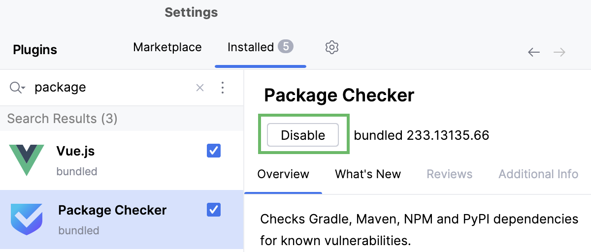591x252 pixels.
Task: Select the Installed plugins tab
Action: click(251, 47)
